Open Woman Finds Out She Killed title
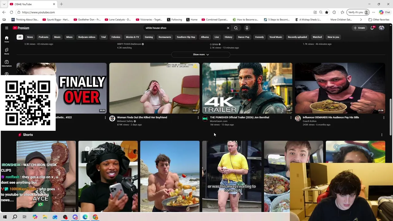The height and width of the screenshot is (221, 393). pyautogui.click(x=142, y=117)
